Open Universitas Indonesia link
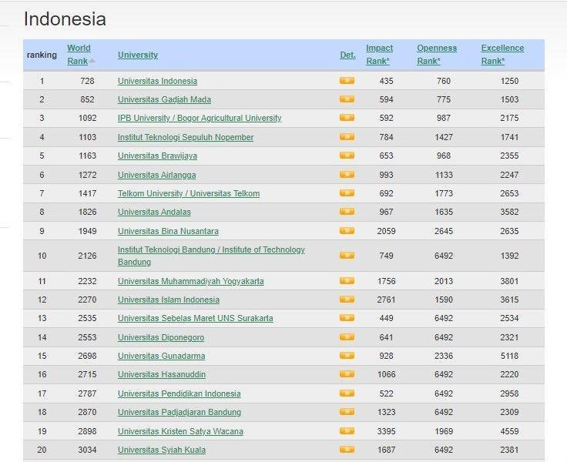This screenshot has width=567, height=462. click(157, 81)
